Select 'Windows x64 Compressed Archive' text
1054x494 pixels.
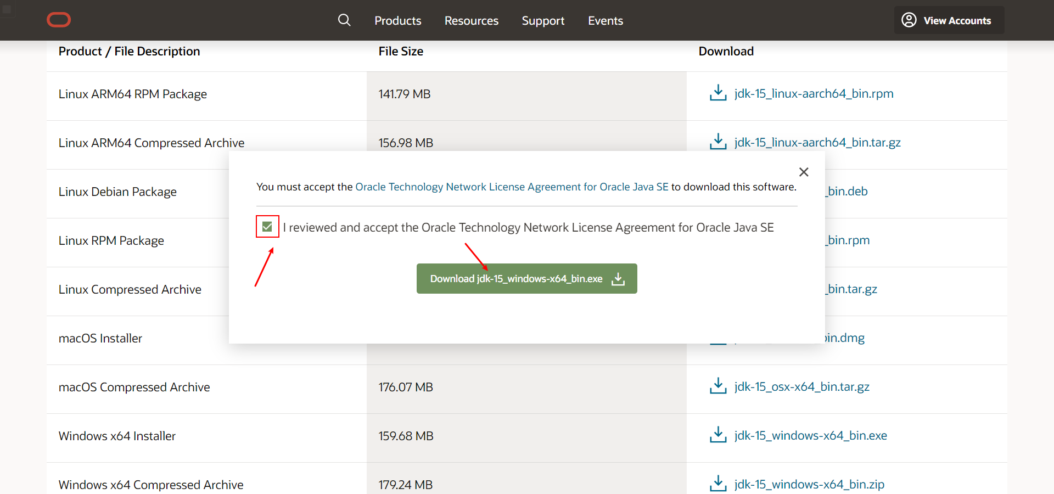[151, 485]
